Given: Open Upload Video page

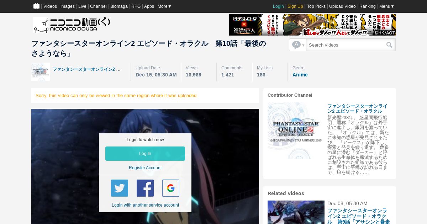Looking at the screenshot, I should 342,6.
